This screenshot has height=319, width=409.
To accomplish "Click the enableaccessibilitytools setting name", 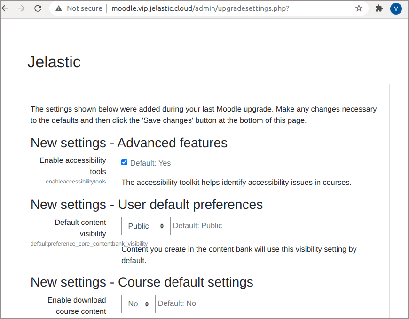I will (x=76, y=182).
